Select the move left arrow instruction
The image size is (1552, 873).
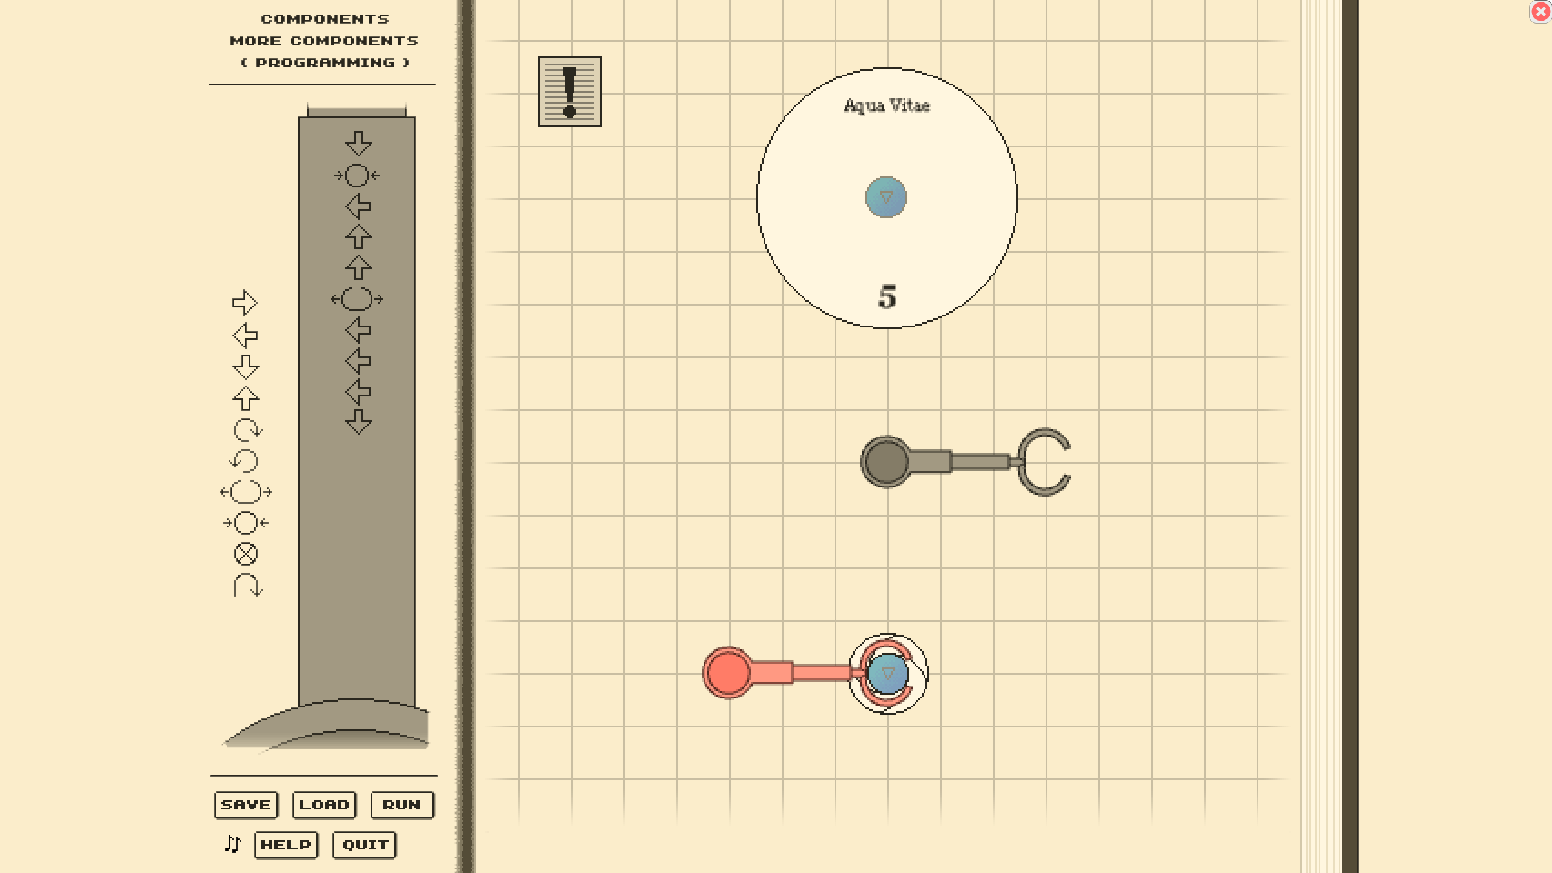(x=245, y=335)
